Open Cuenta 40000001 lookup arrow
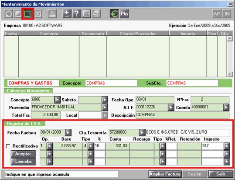 click(226, 107)
